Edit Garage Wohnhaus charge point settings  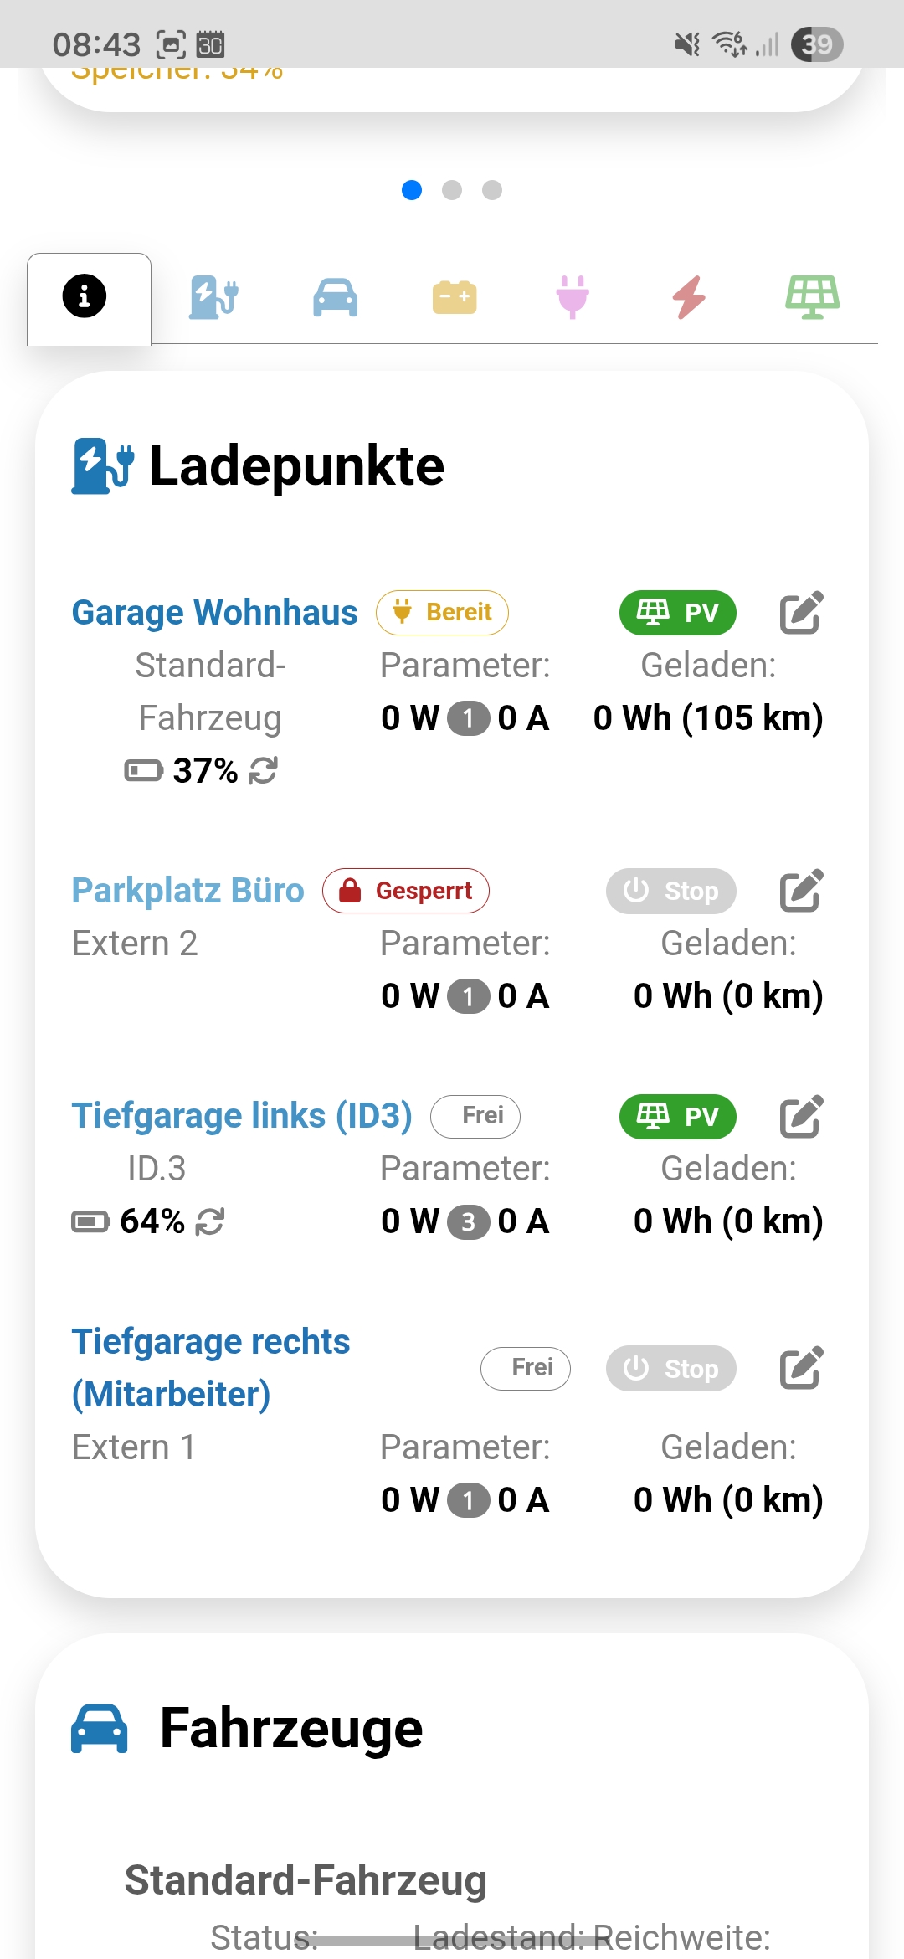801,613
